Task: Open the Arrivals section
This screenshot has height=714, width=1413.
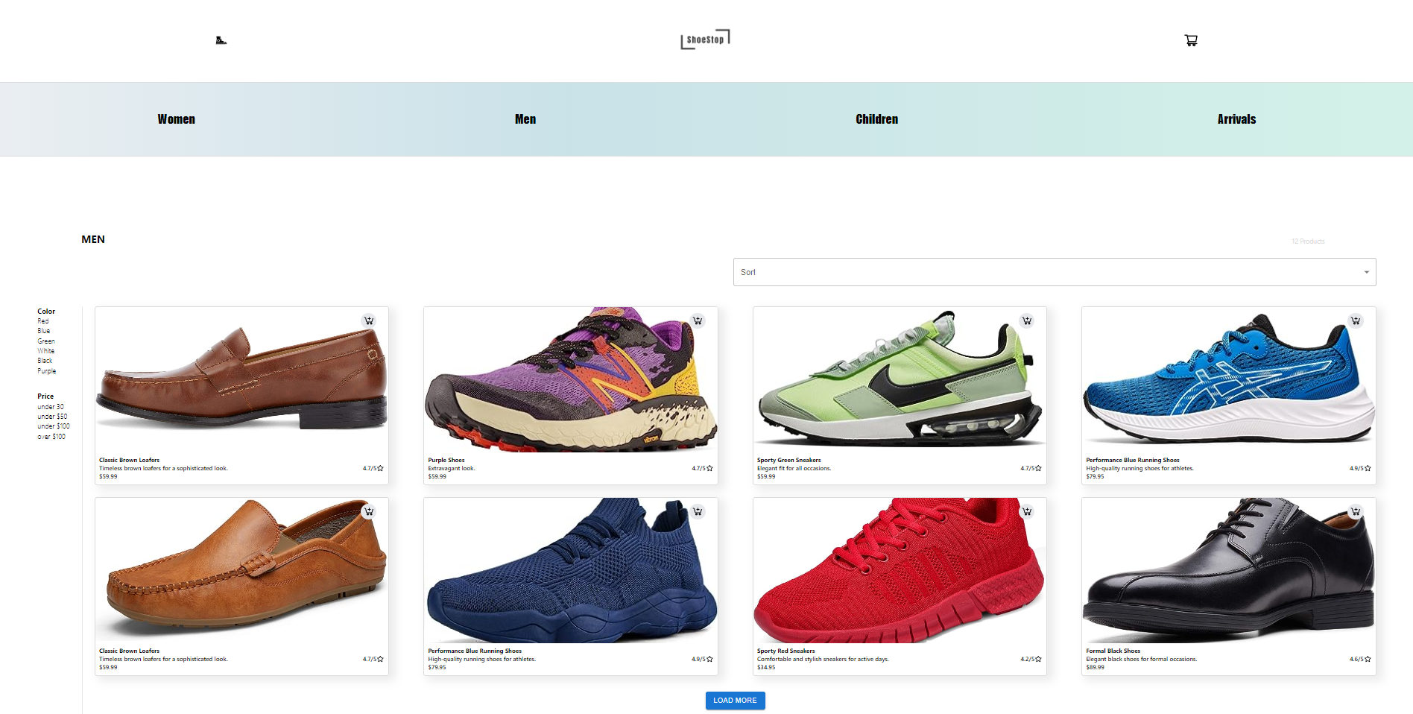Action: pos(1236,119)
